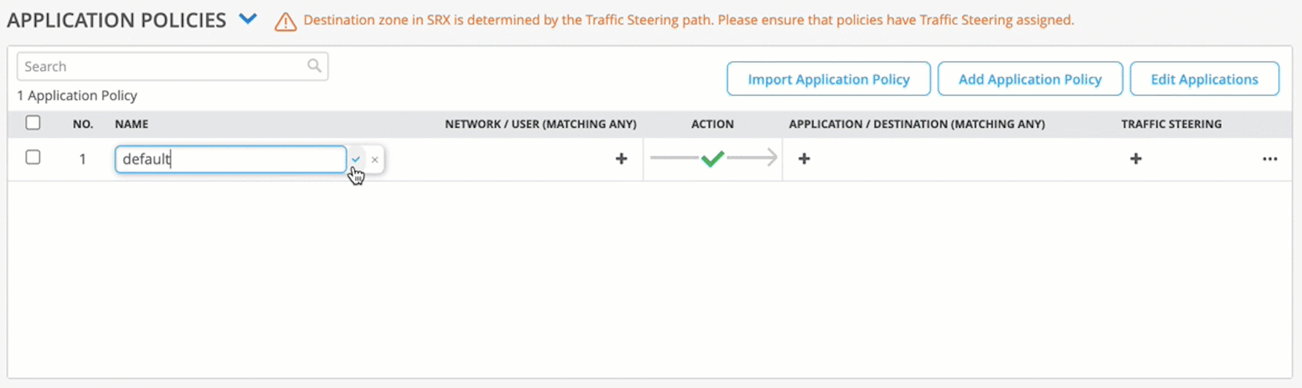Click the Add Application Policy button

point(1029,79)
